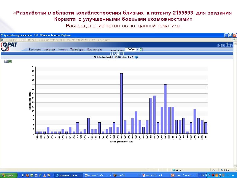
Task: Click the green refresh icon beside graphic size
Action: coord(141,49)
